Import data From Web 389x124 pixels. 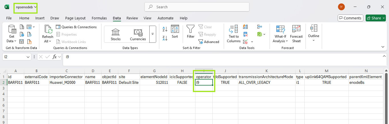22,34
